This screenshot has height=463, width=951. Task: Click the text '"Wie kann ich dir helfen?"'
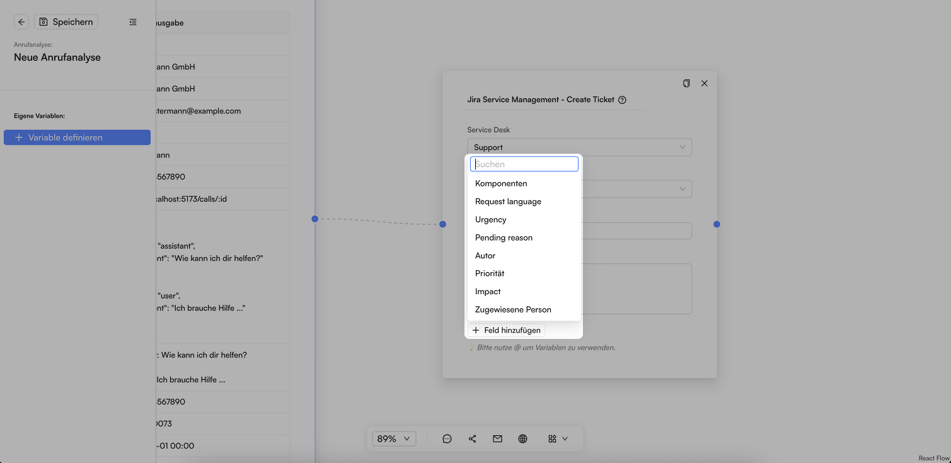(x=217, y=258)
